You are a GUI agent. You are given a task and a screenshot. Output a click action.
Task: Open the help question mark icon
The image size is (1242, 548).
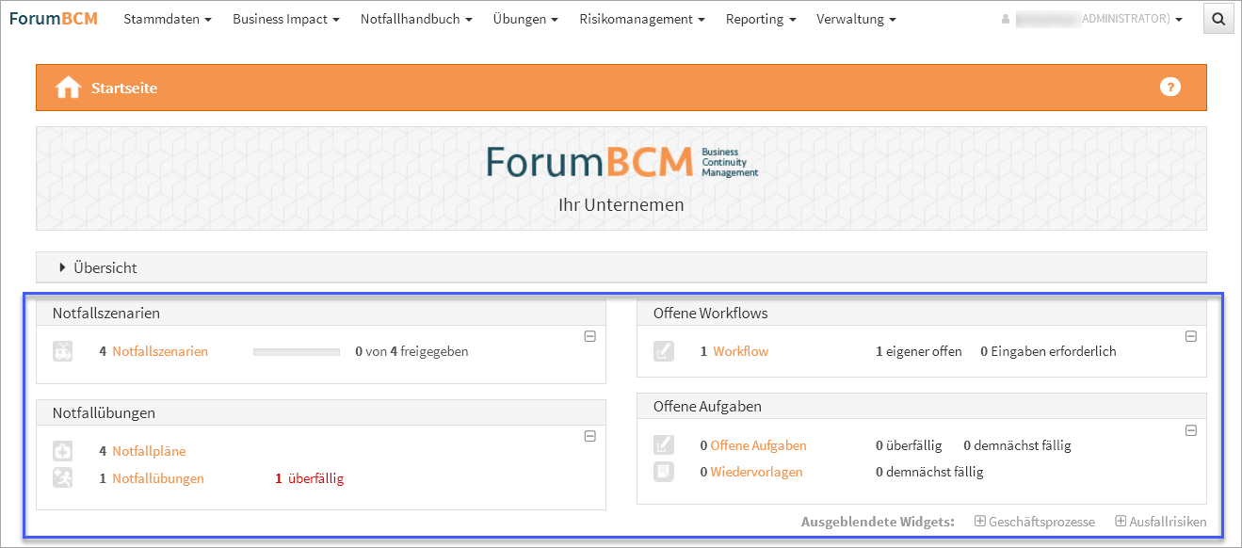point(1169,88)
